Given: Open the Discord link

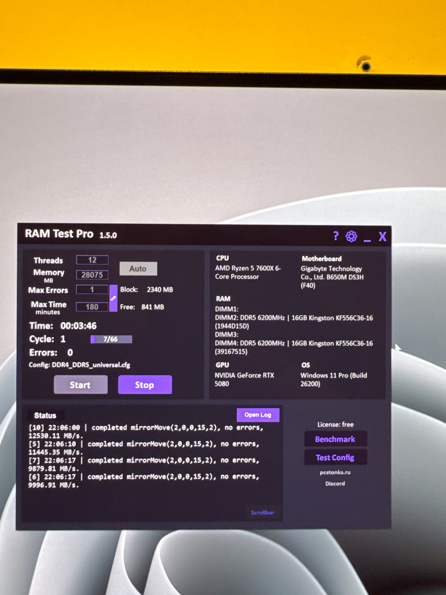Looking at the screenshot, I should tap(335, 484).
